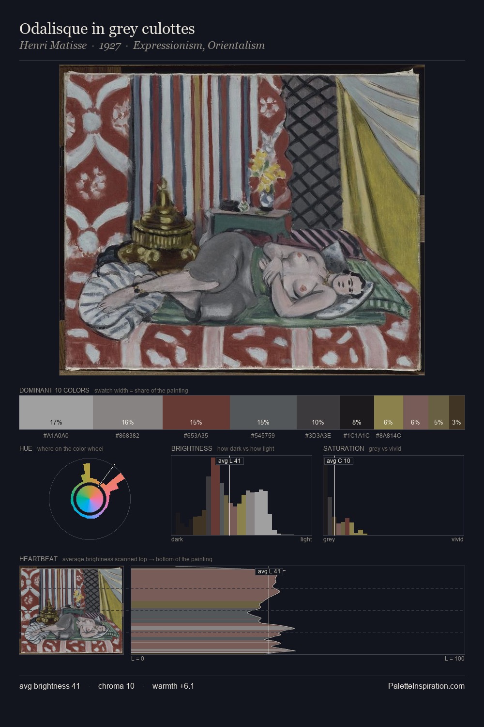This screenshot has width=484, height=727.
Task: Select the #1C1A1C black swatch, 8%
Action: [357, 412]
